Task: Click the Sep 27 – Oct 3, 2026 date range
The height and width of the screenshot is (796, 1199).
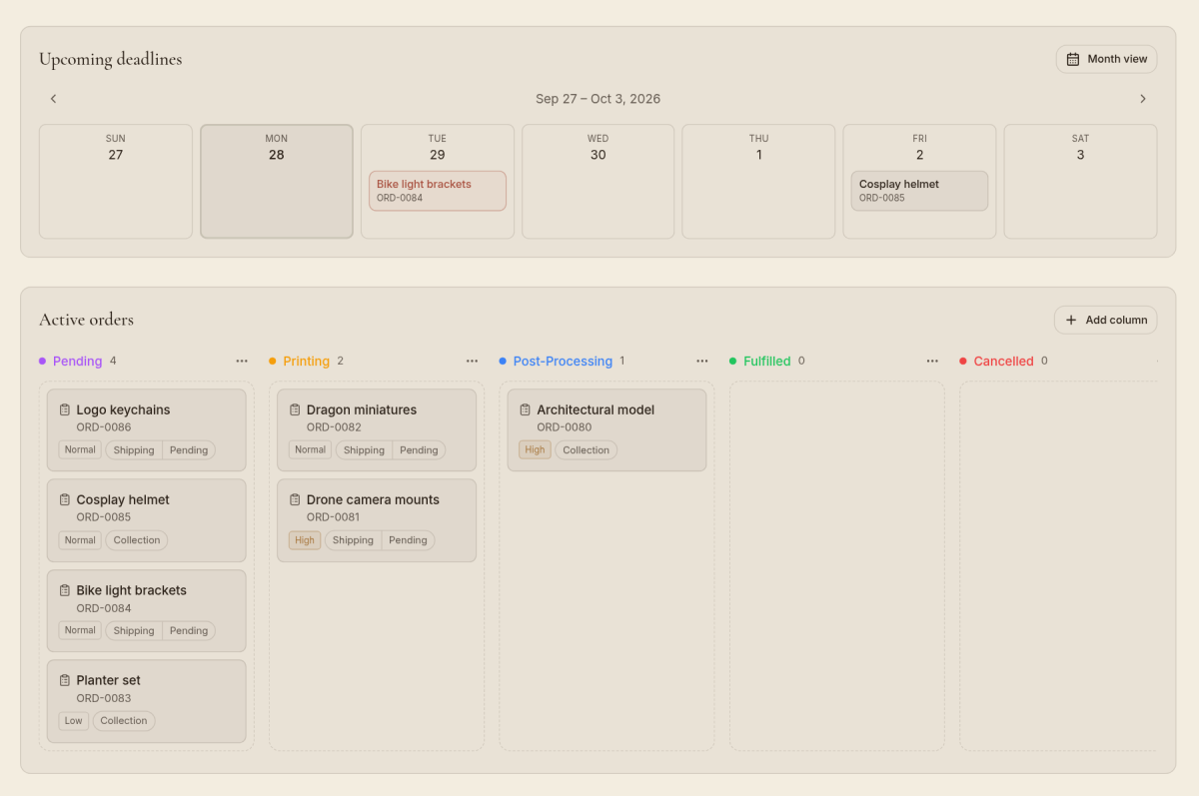Action: pos(598,99)
